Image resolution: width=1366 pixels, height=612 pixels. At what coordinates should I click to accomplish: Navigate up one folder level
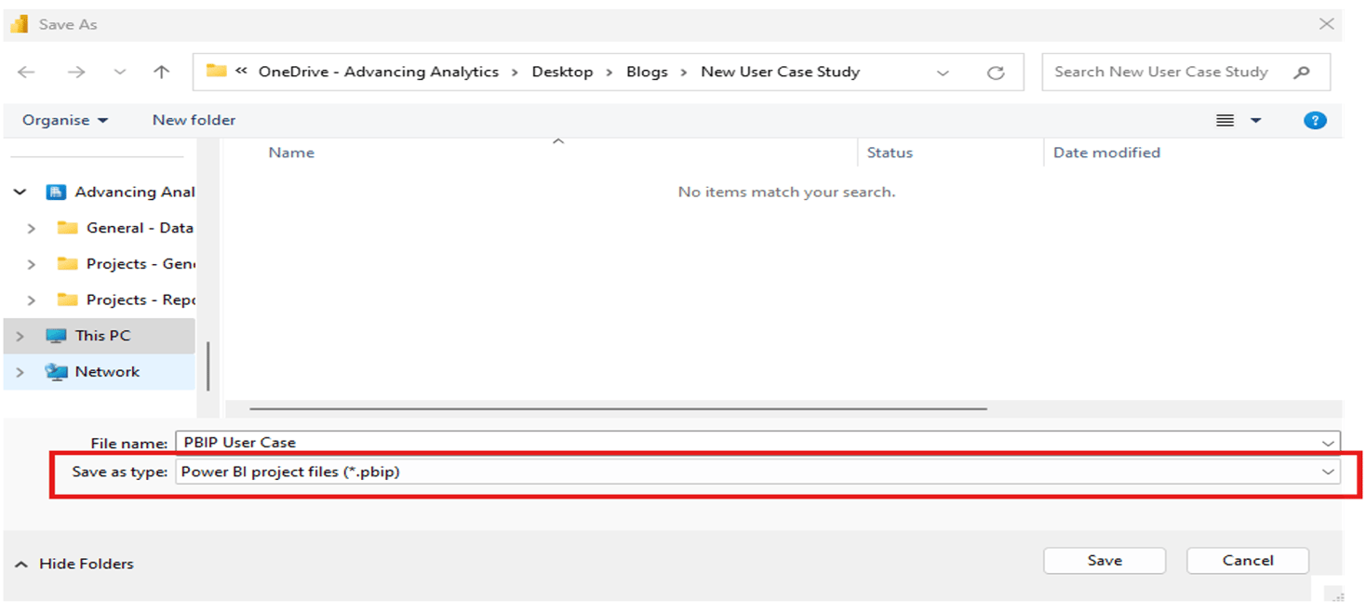coord(160,72)
